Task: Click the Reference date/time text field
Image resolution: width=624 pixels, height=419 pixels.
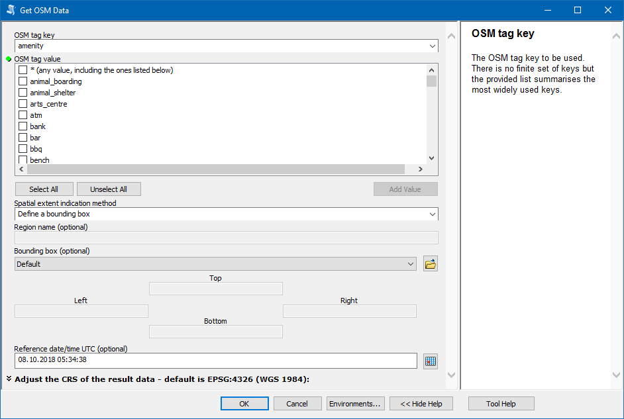Action: [x=215, y=360]
